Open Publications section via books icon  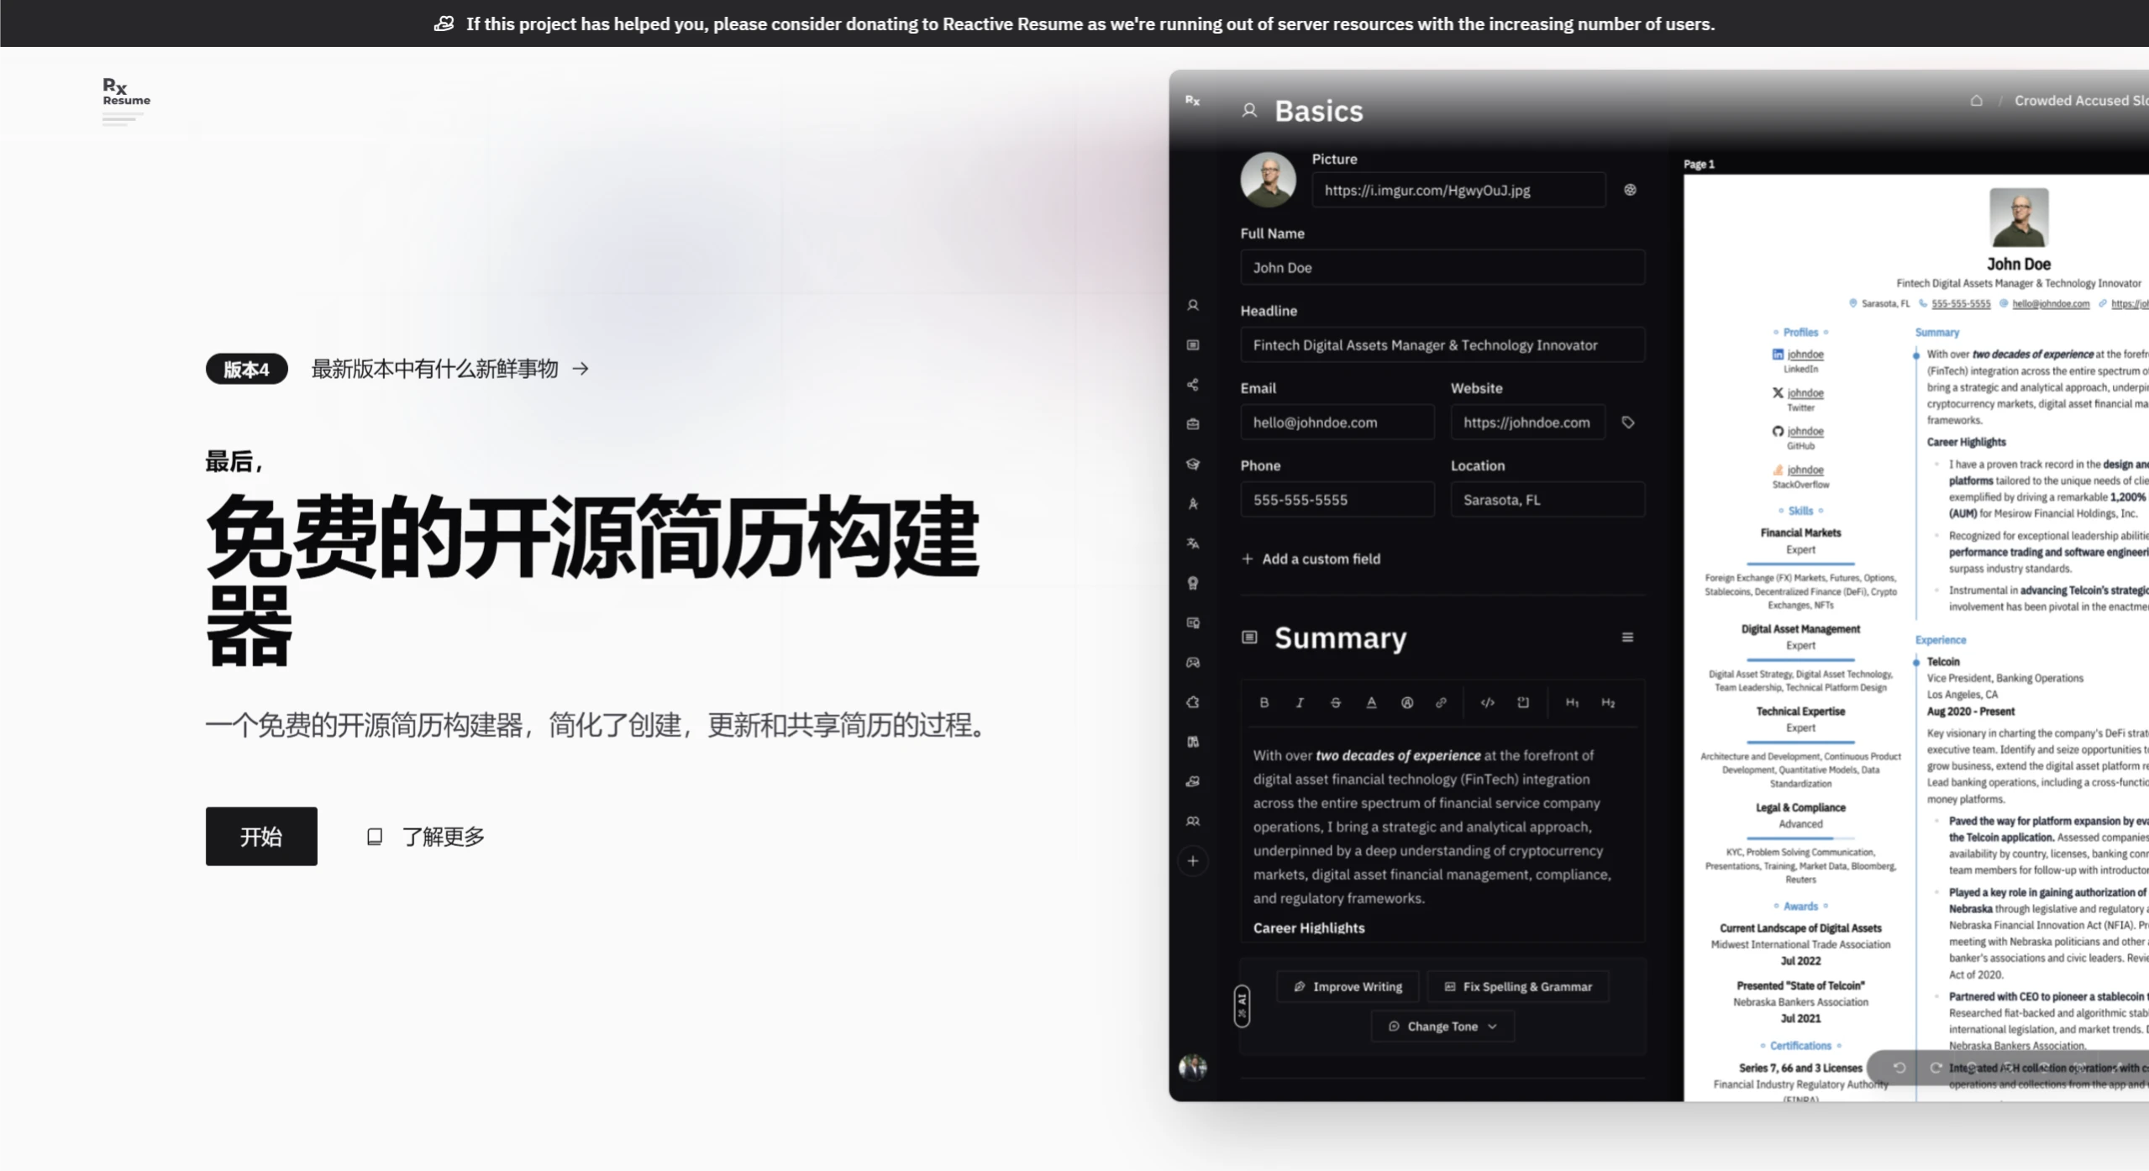click(1192, 742)
